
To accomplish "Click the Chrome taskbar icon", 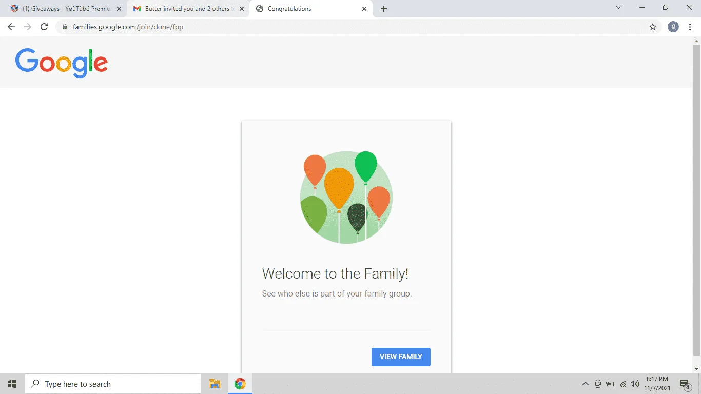I will pyautogui.click(x=240, y=384).
